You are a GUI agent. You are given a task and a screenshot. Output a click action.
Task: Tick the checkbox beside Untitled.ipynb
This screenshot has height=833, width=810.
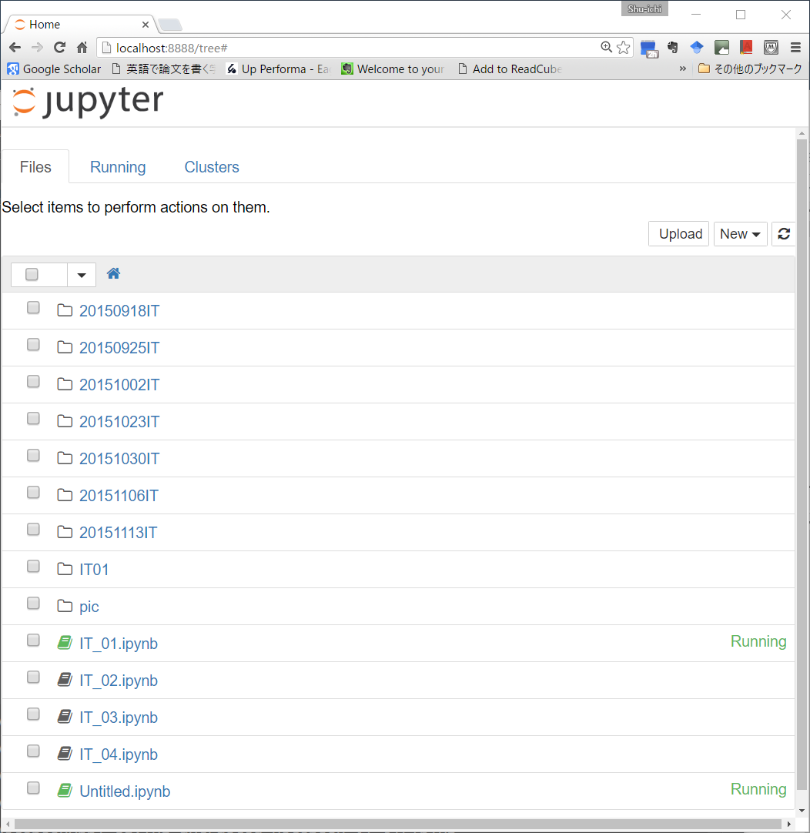[x=33, y=788]
